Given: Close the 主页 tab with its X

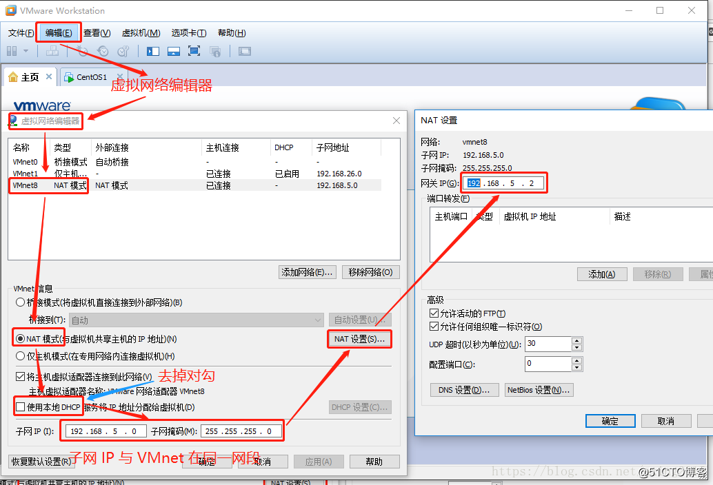Looking at the screenshot, I should (49, 76).
